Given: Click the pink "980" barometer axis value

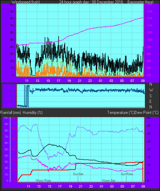Looking at the screenshot, I should click(149, 68).
